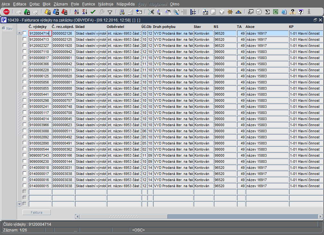
Task: Click Č. rez.objed. field 0000003031
Action: click(63, 168)
